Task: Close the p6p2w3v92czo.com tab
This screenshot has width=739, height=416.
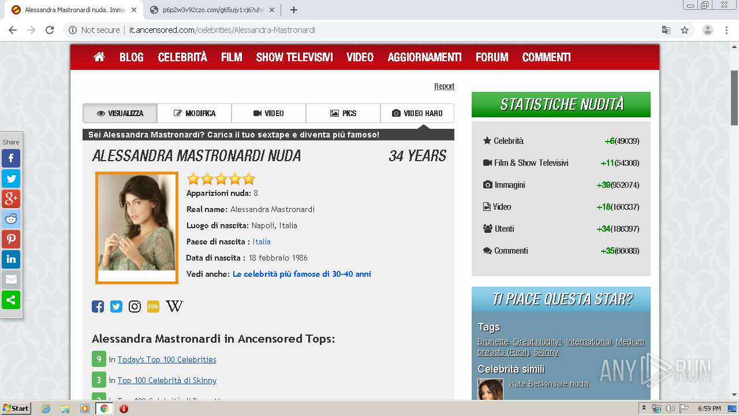Action: (x=272, y=10)
